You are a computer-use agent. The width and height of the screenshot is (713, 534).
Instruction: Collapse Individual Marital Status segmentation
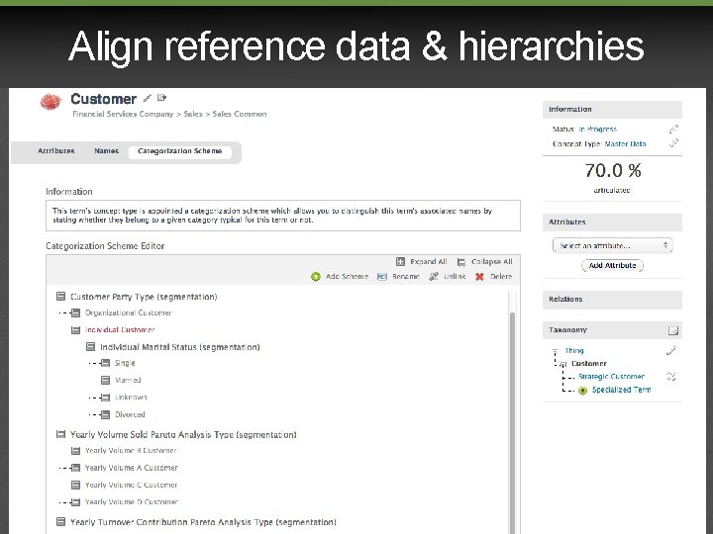tap(90, 347)
